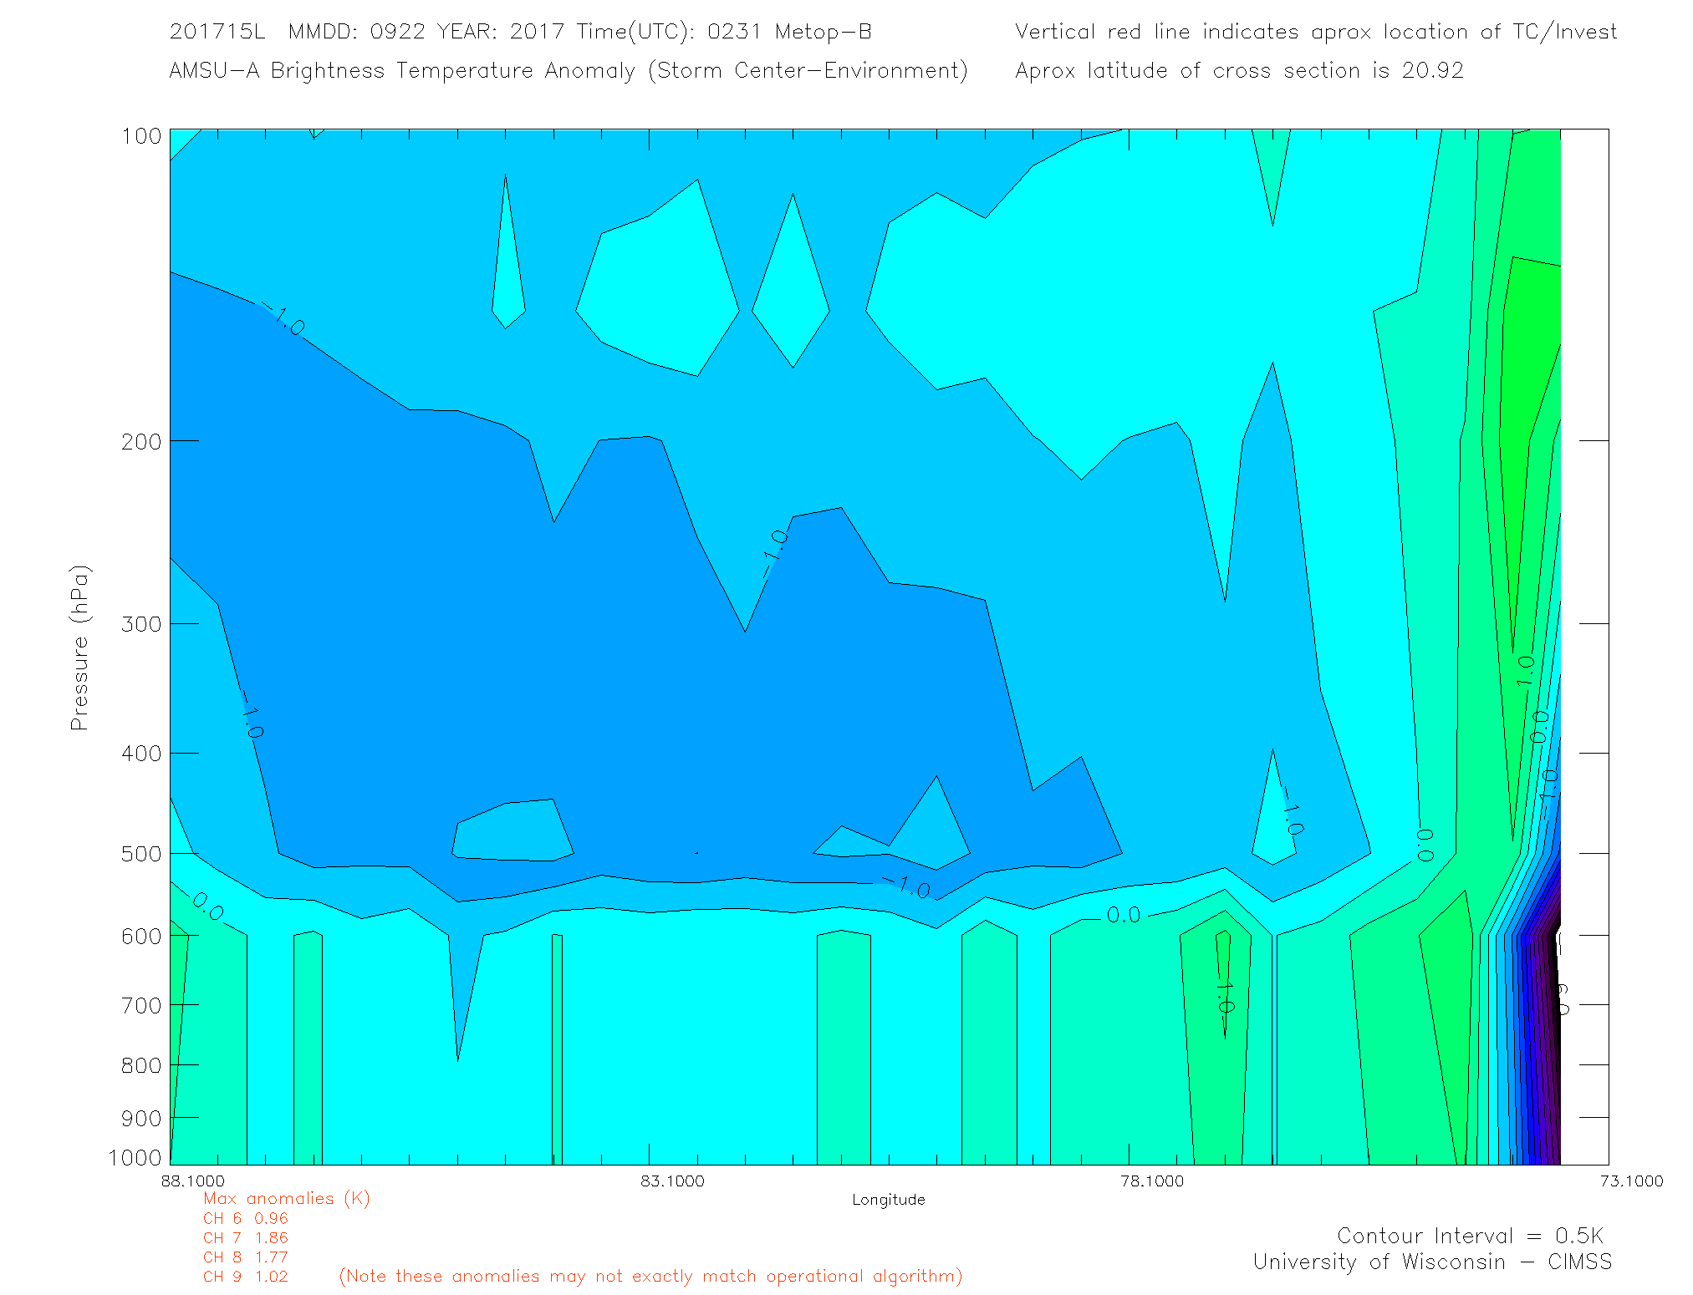Image resolution: width=1693 pixels, height=1295 pixels.
Task: Click the Pressure (hPa) axis title
Action: click(79, 648)
